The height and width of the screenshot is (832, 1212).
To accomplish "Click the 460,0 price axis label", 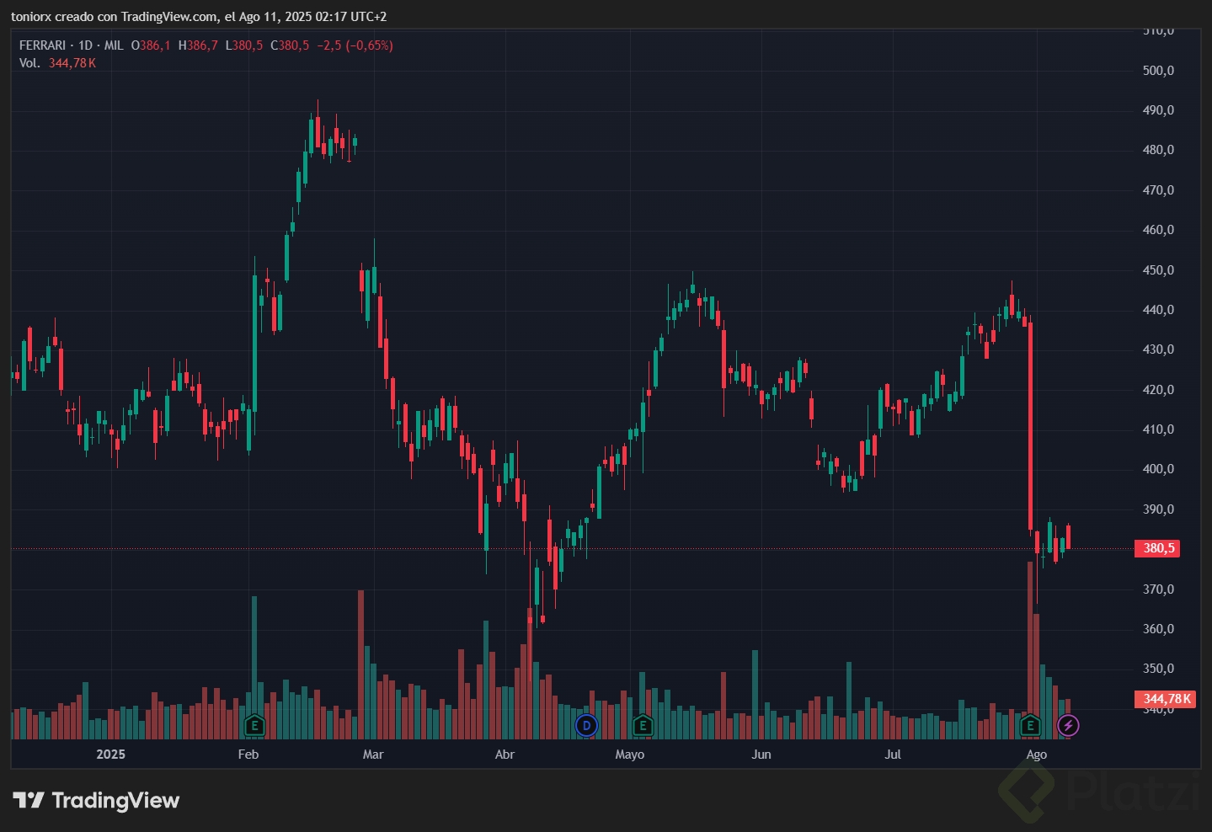I will point(1158,230).
